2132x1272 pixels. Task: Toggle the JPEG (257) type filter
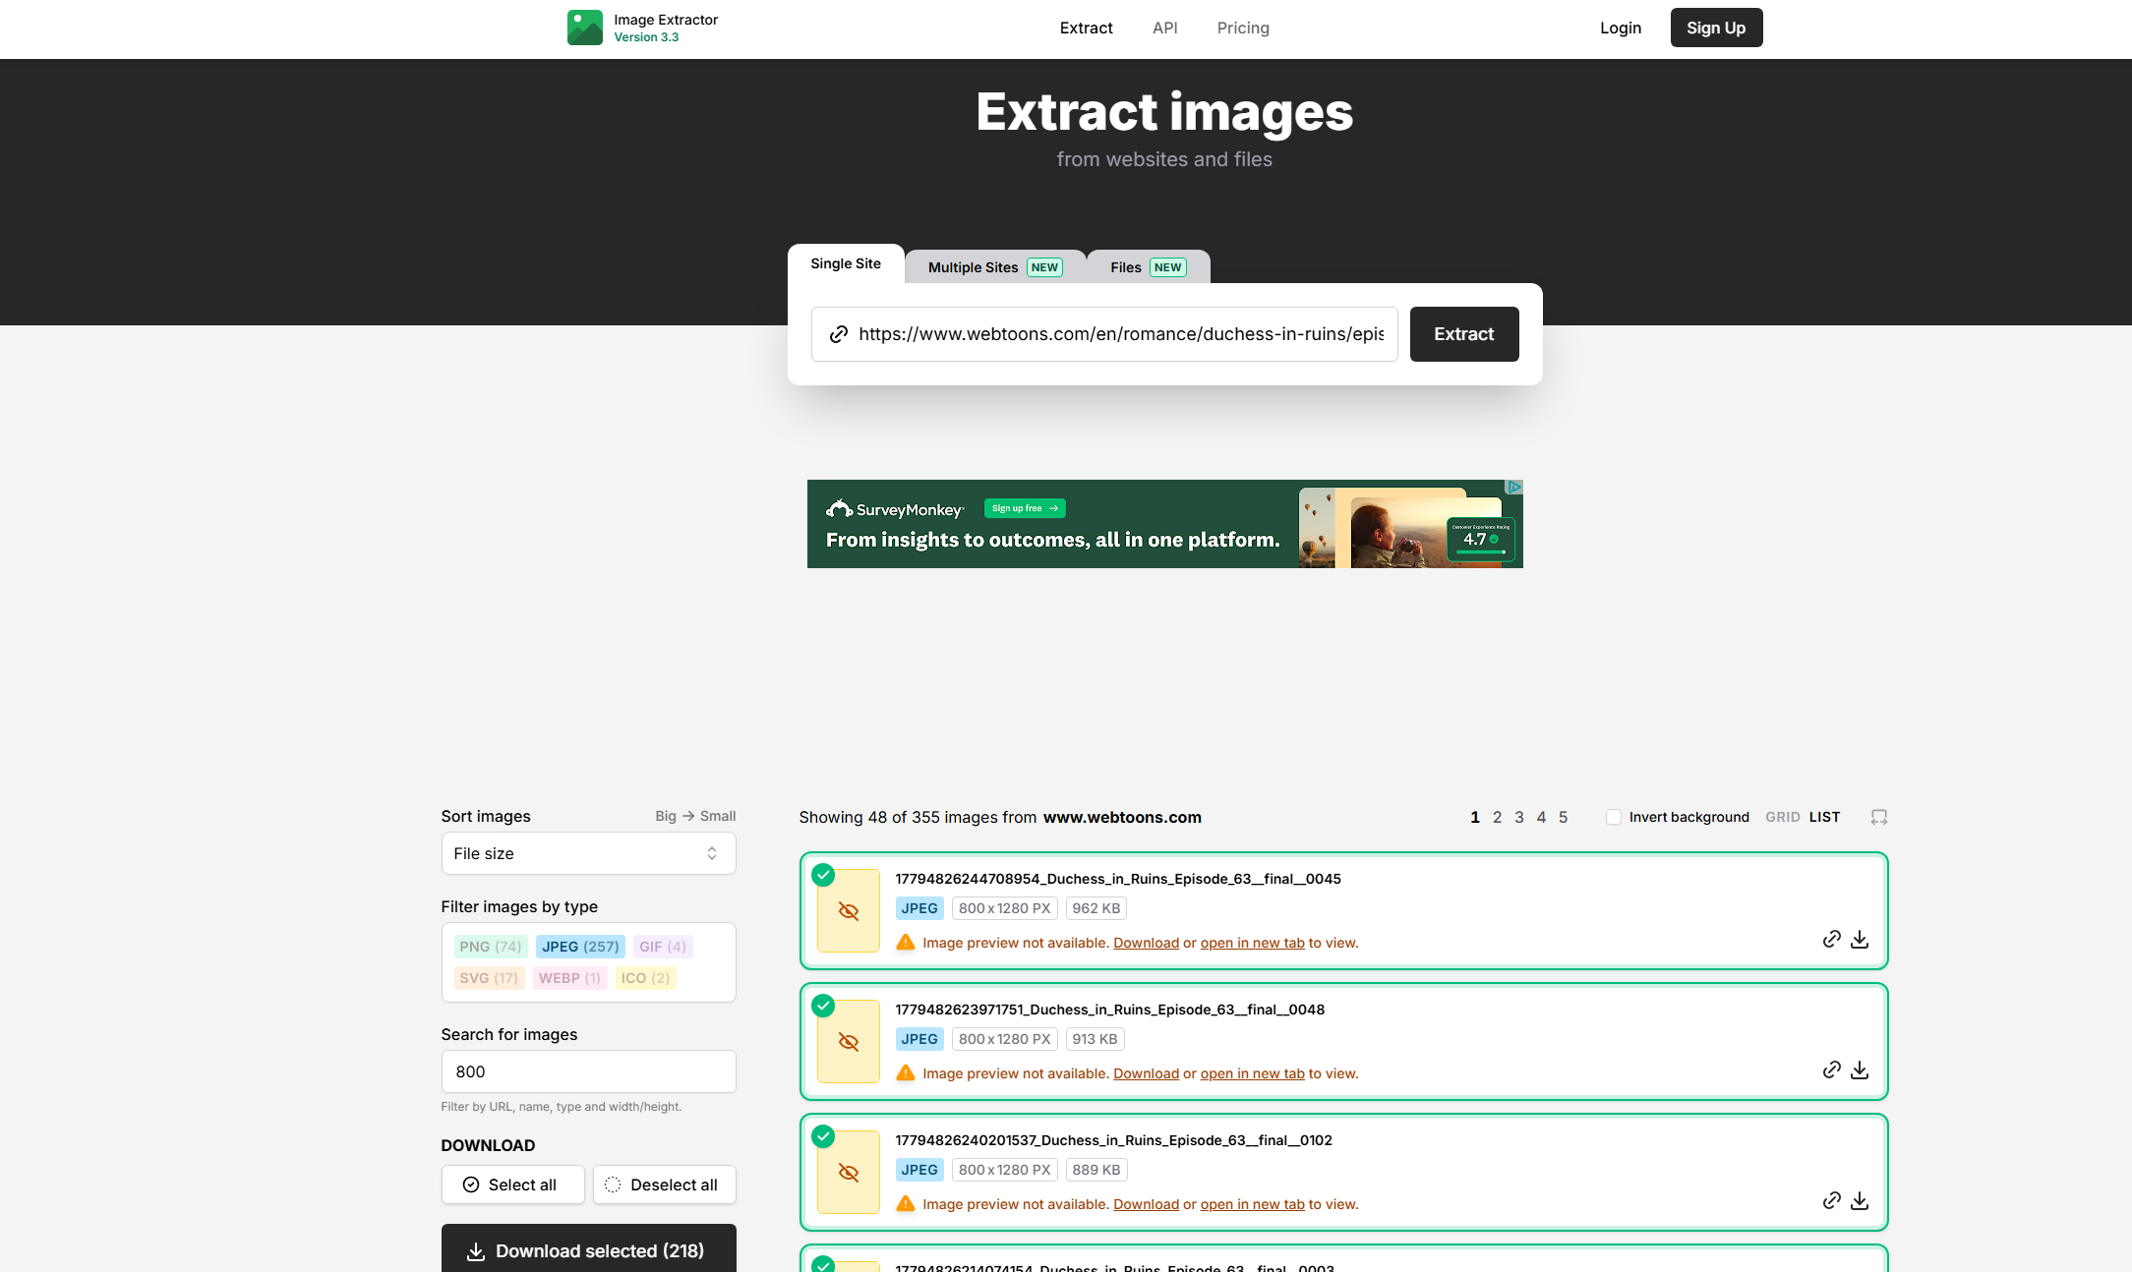pos(580,947)
